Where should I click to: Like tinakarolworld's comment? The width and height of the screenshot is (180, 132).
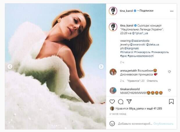[x=170, y=90]
